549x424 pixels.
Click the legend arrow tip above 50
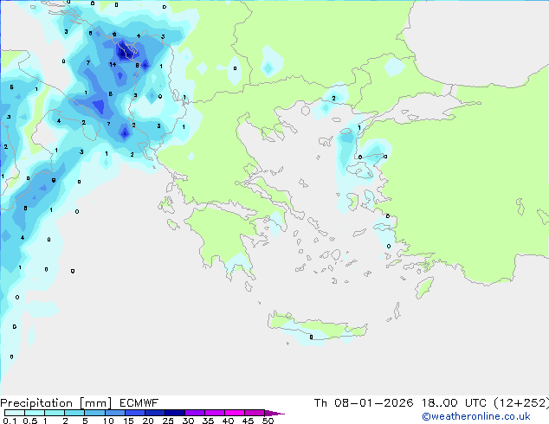[274, 413]
